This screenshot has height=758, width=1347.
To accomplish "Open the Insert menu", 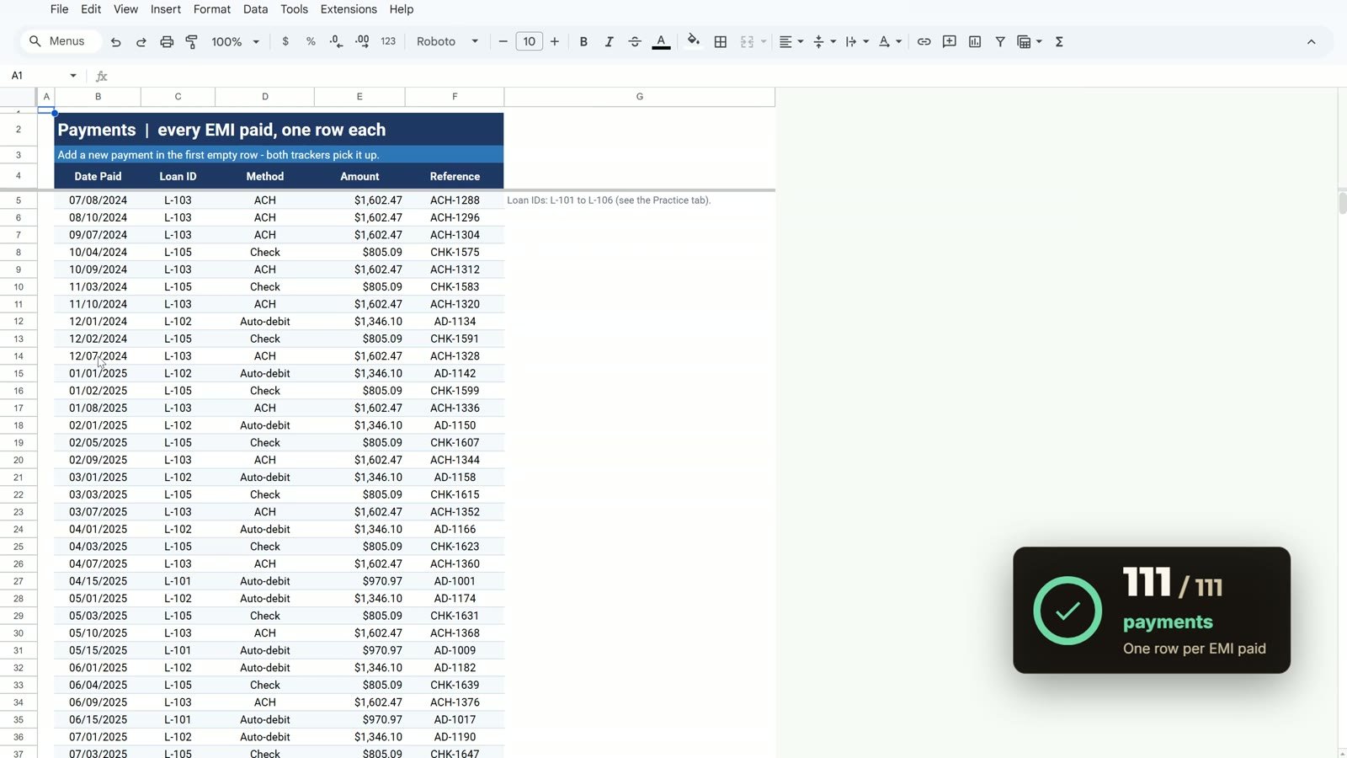I will coord(166,9).
